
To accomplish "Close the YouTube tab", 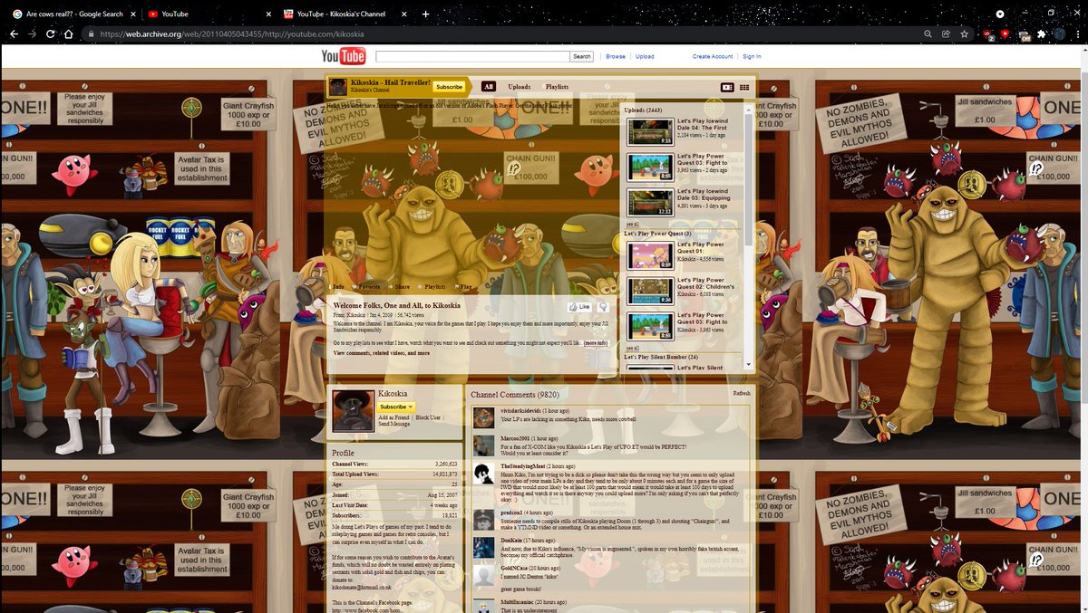I will pos(270,14).
